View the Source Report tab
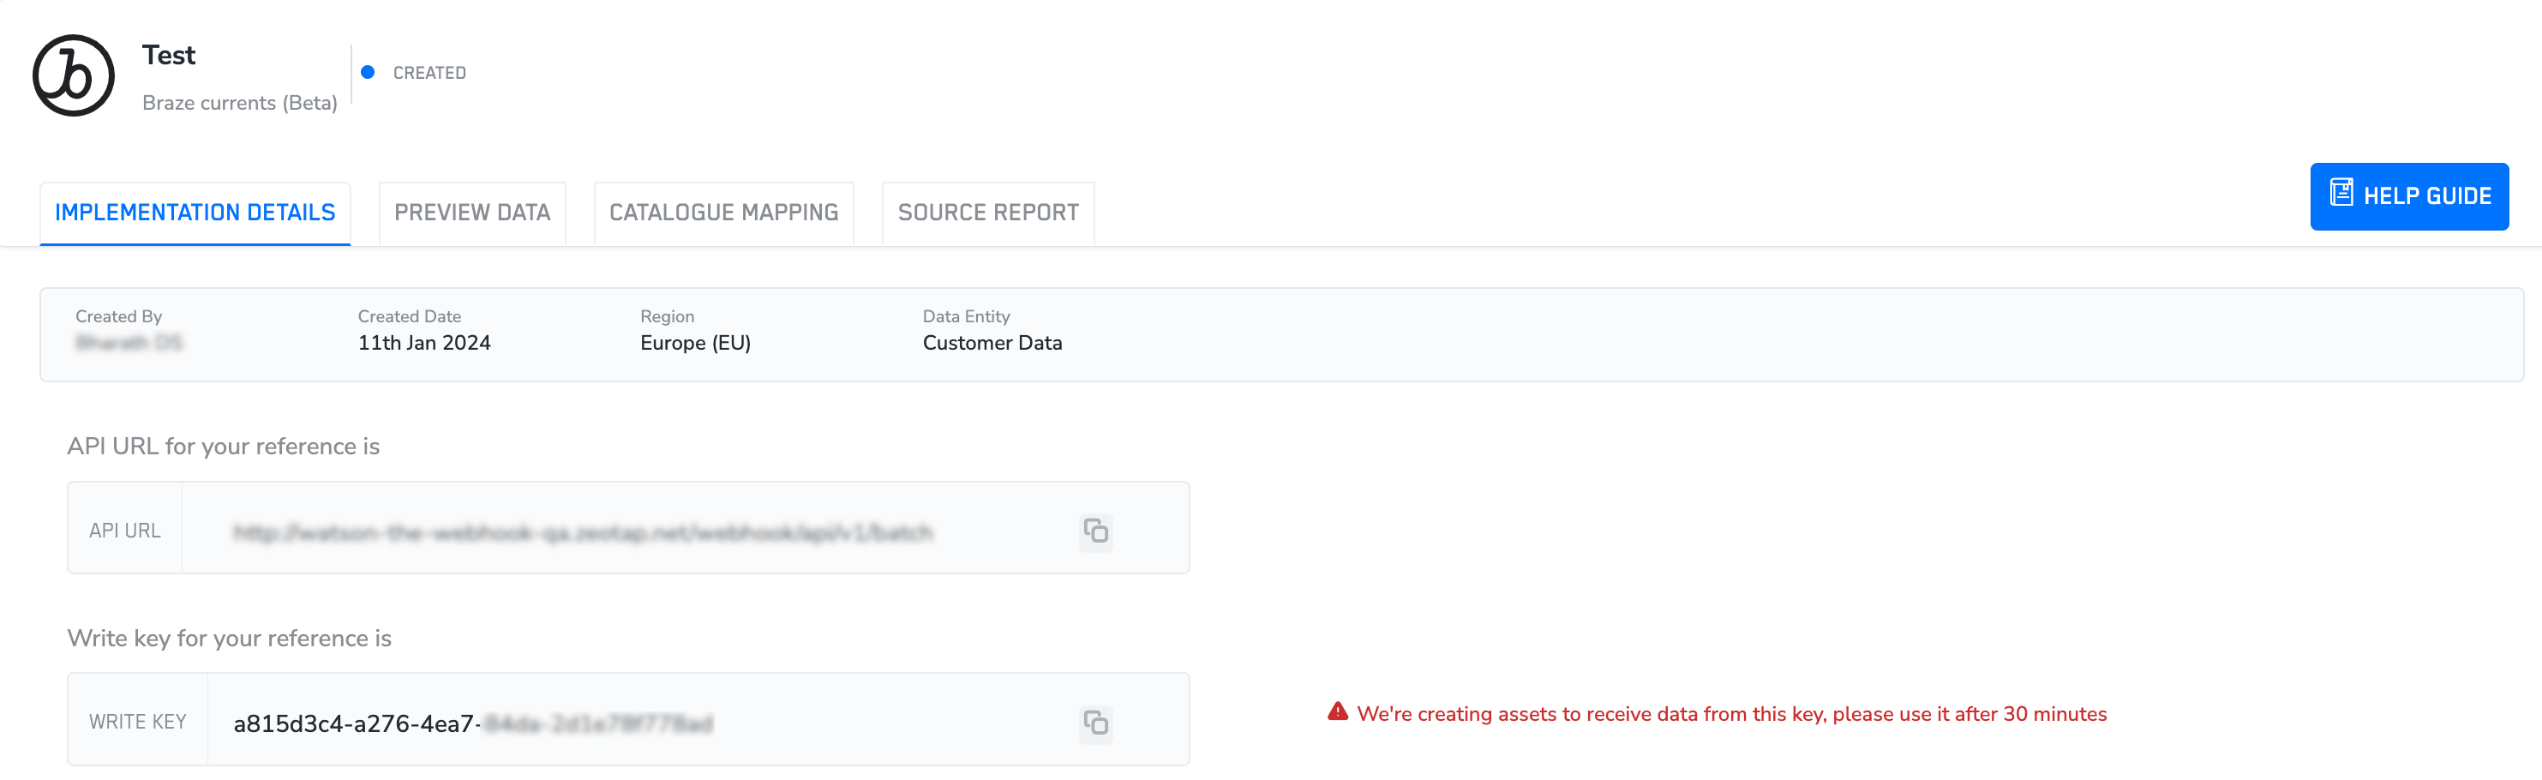The height and width of the screenshot is (780, 2542). tap(986, 212)
